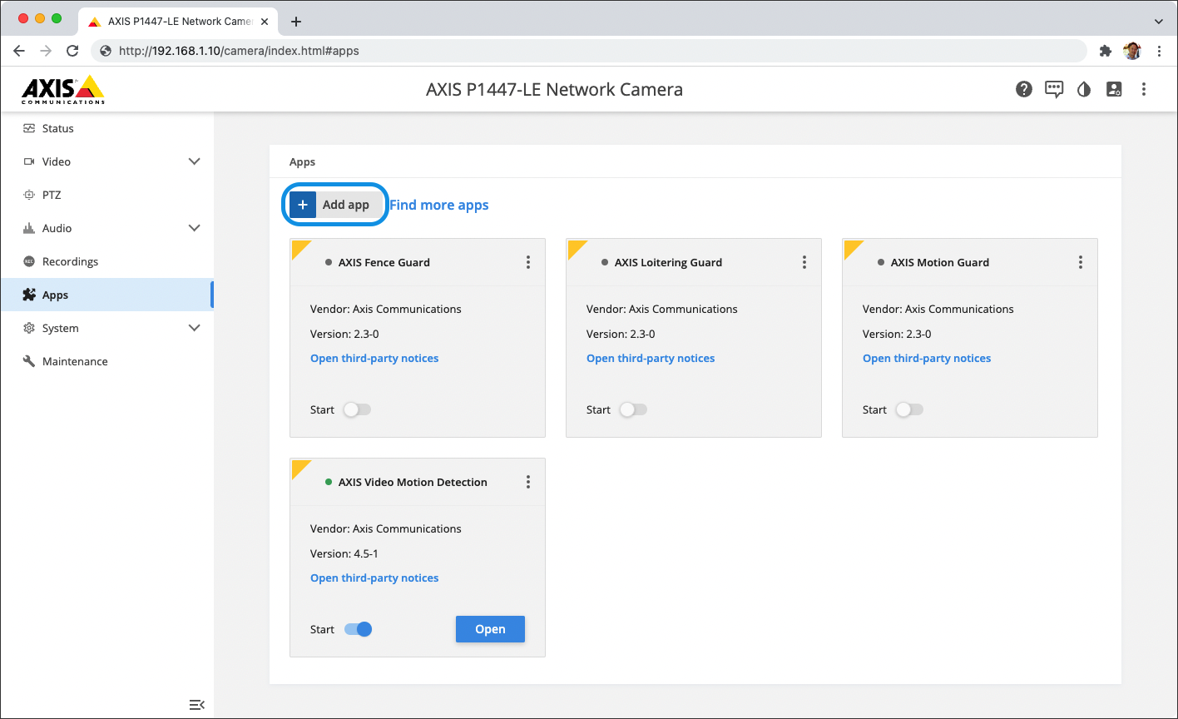Open third-party notices for AXIS Video Motion Detection
Viewport: 1178px width, 719px height.
(x=374, y=578)
